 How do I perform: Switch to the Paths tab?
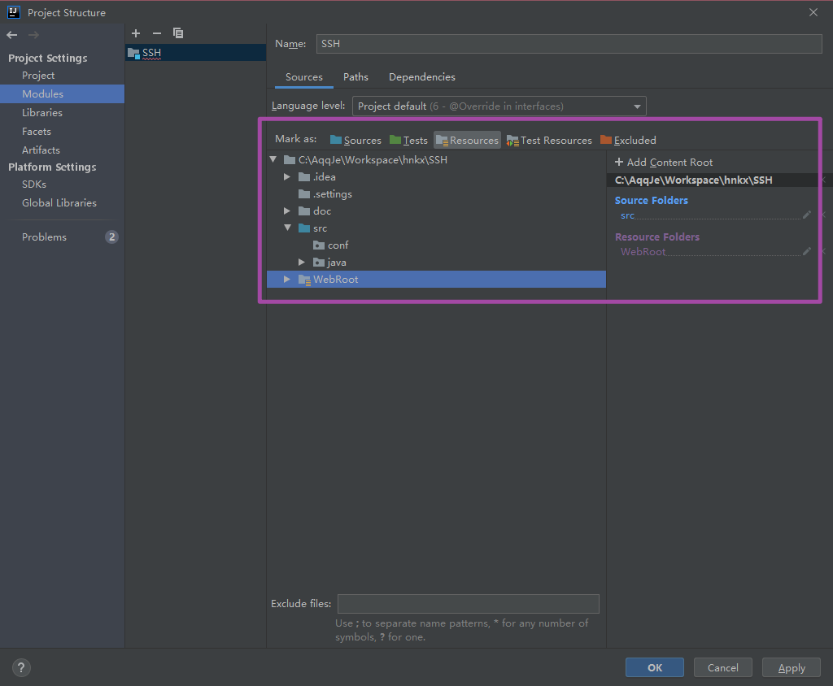355,77
